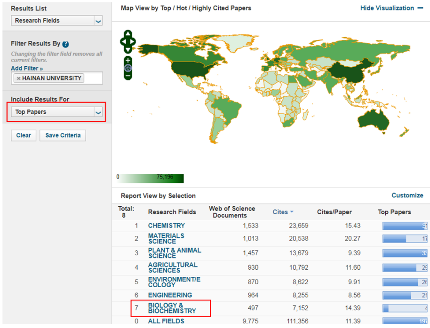Open the CHEMISTRY research field

coord(167,226)
